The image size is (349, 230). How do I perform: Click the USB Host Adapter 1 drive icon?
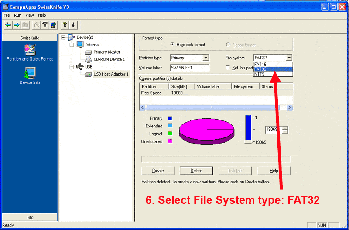89,74
